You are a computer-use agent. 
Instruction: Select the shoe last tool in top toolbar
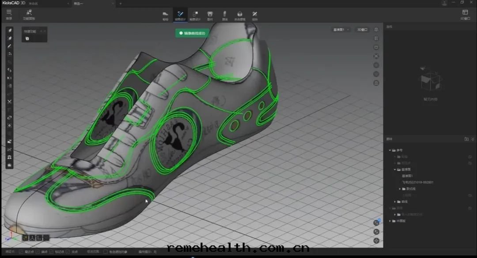165,15
